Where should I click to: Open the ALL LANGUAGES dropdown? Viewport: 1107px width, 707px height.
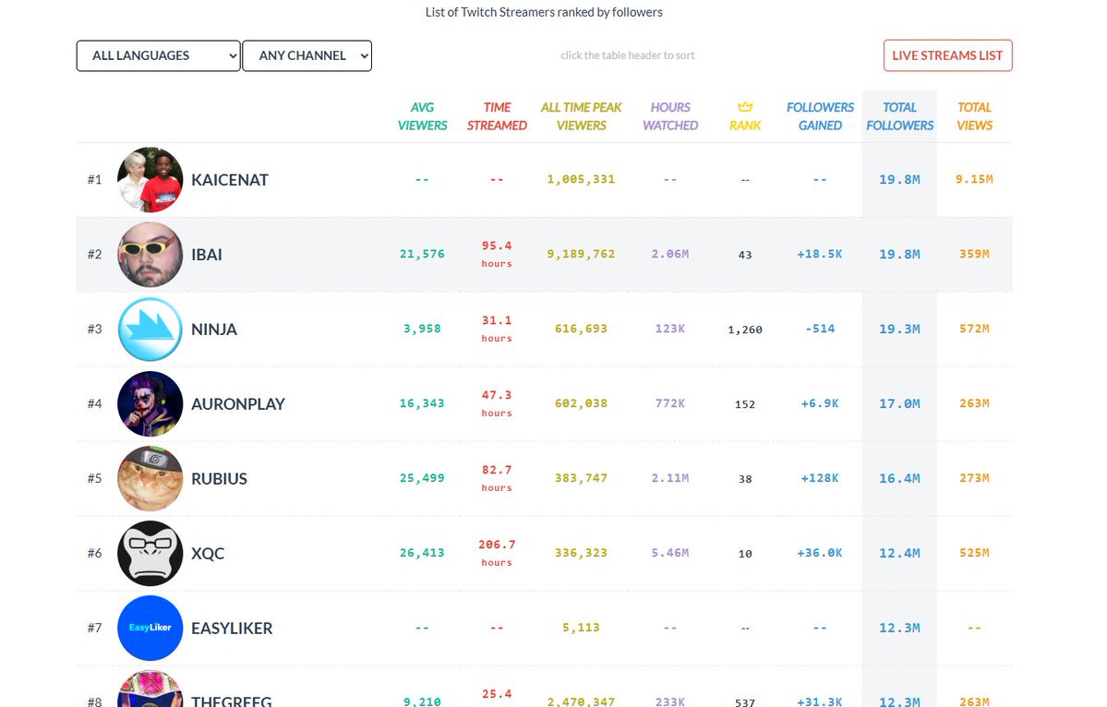pos(158,55)
